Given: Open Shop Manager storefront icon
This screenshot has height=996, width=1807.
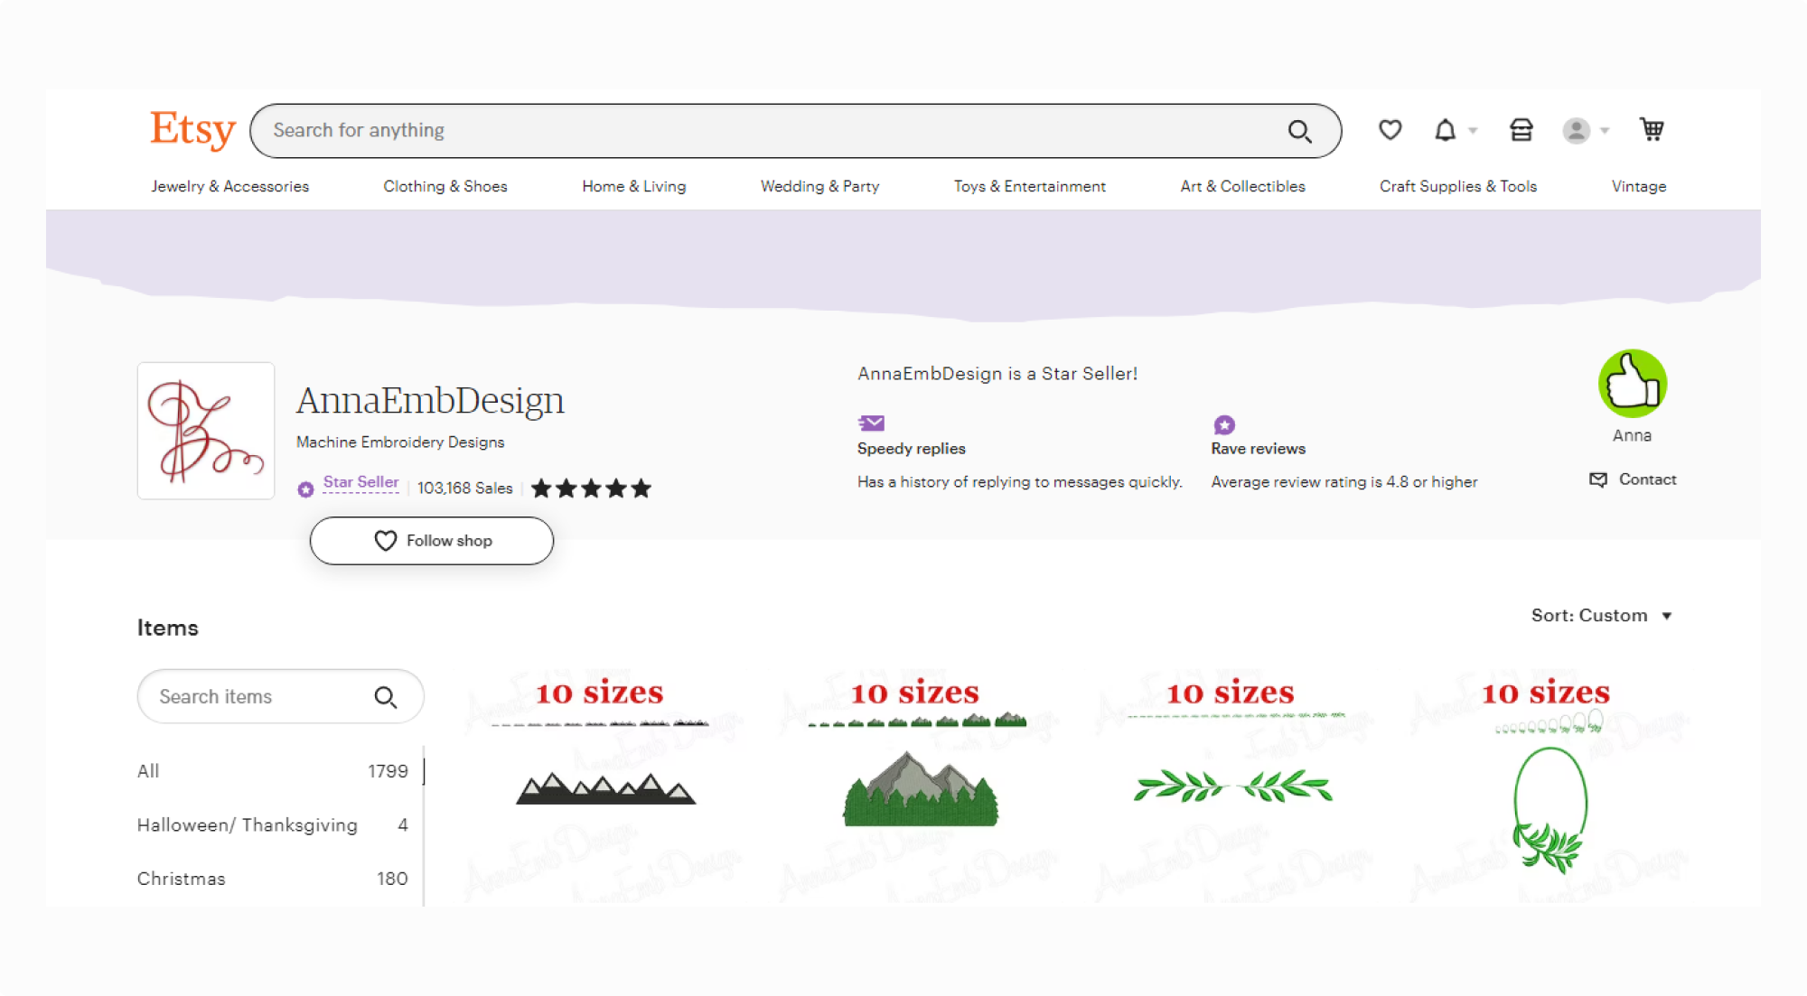Looking at the screenshot, I should click(x=1521, y=130).
